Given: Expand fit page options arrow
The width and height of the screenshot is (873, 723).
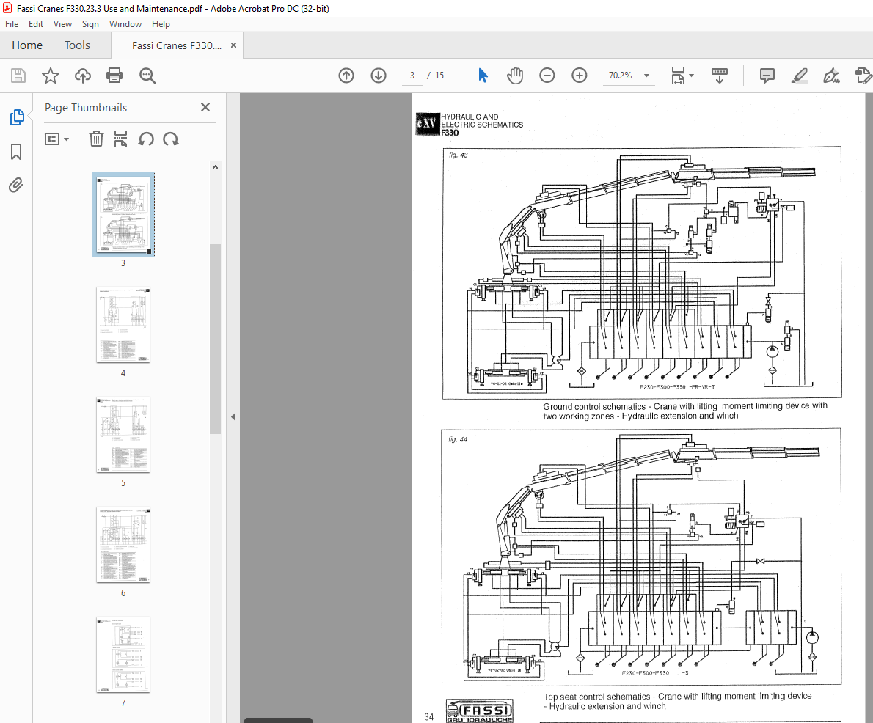Looking at the screenshot, I should 692,75.
